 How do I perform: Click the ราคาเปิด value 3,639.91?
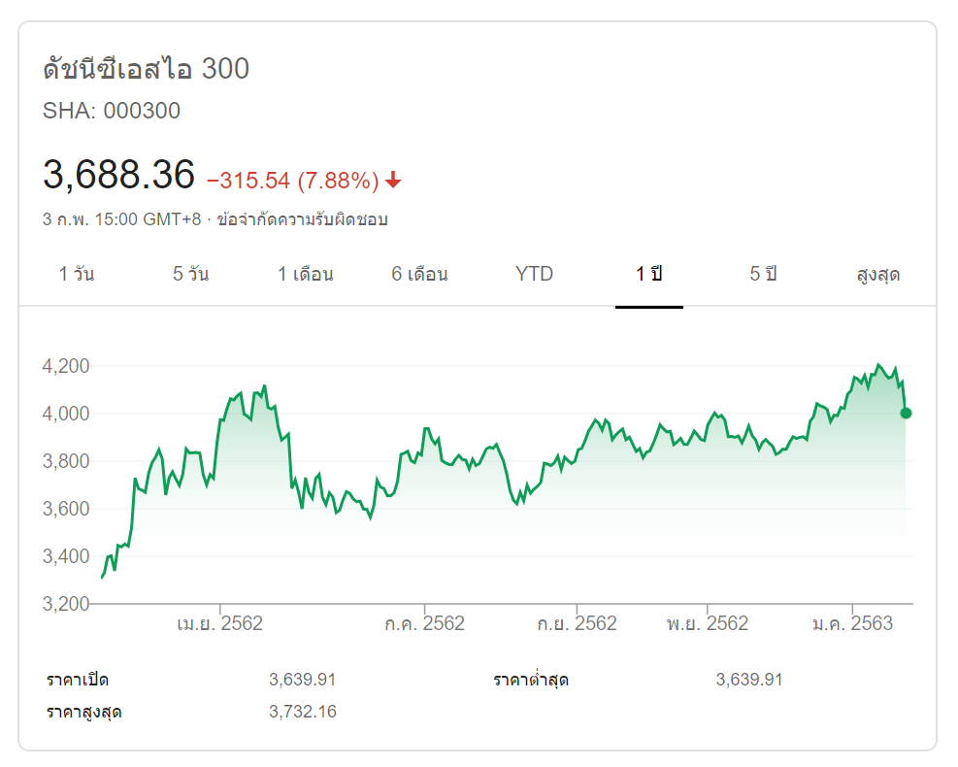(303, 680)
